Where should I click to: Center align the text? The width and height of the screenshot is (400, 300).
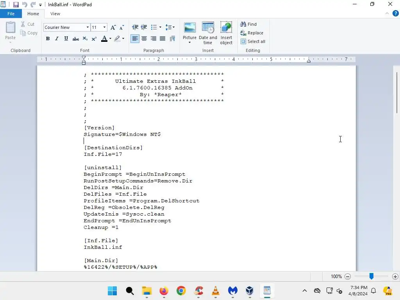coord(144,39)
